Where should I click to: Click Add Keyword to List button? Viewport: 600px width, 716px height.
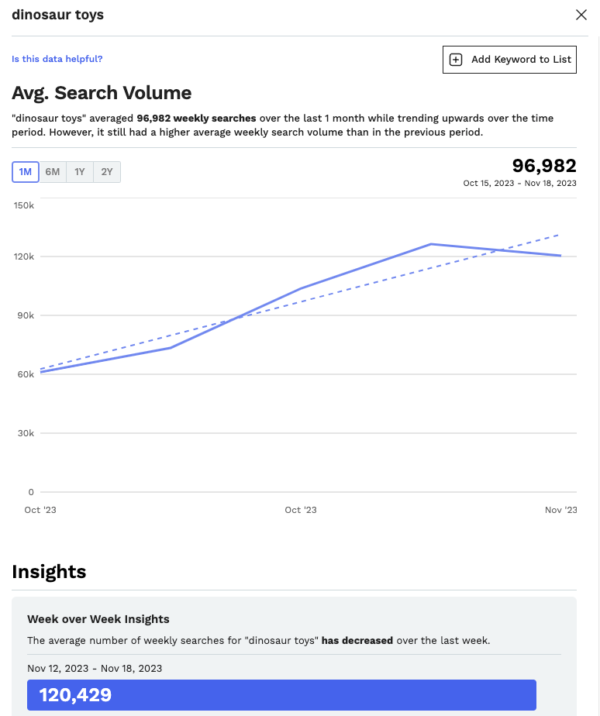tap(509, 60)
